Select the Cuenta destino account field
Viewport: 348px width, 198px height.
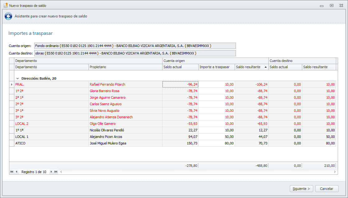[135, 53]
